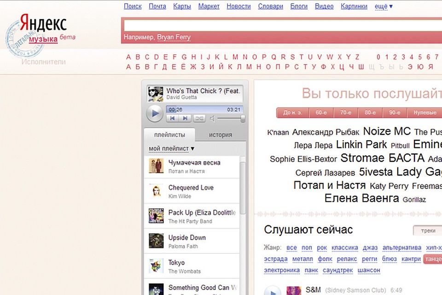Open Katy Perry artist tag
The height and width of the screenshot is (295, 442).
pos(389,186)
